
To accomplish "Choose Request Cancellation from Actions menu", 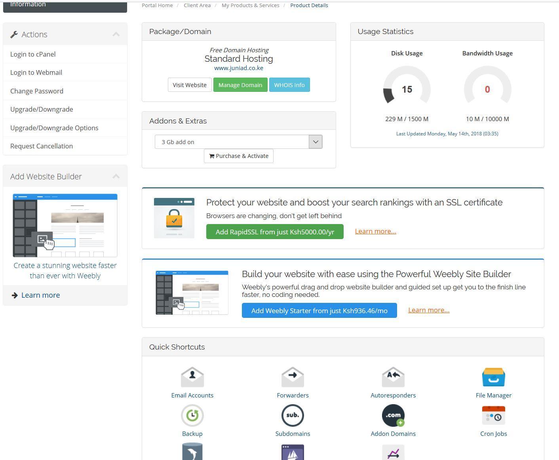I will (42, 146).
